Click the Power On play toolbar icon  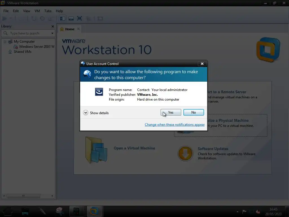tap(5, 18)
